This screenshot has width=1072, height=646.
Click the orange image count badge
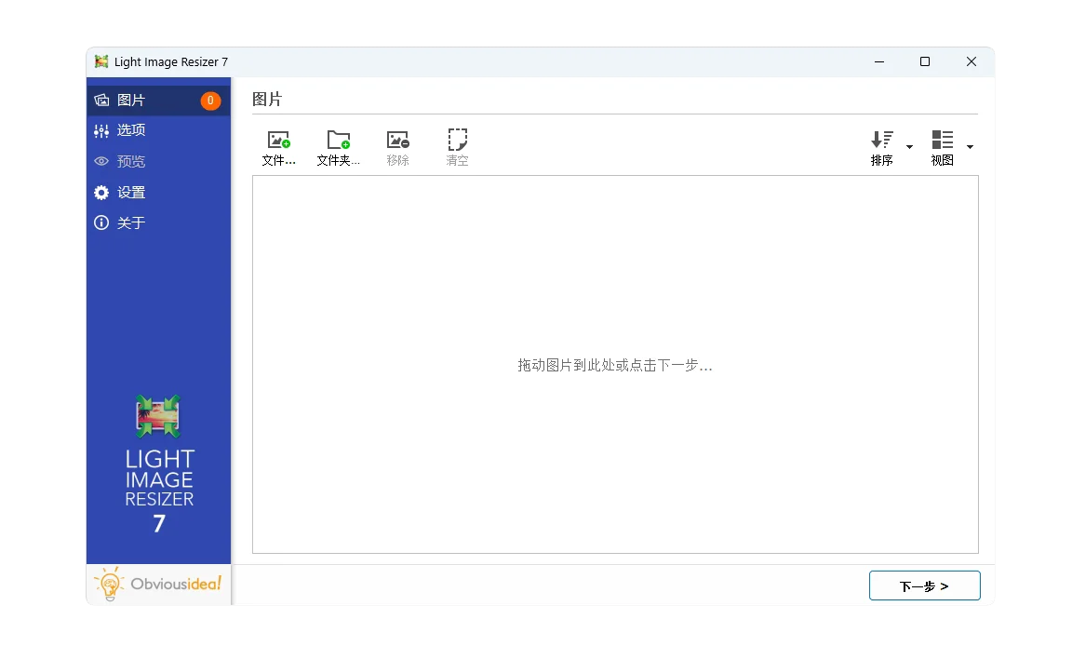[212, 99]
